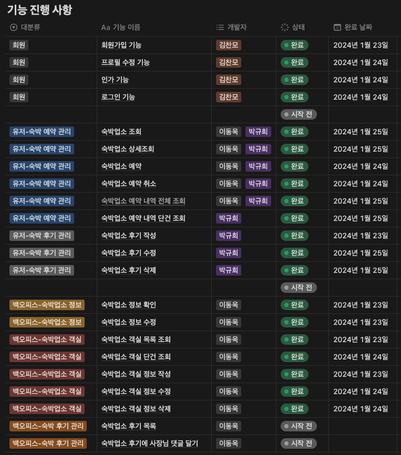Select 백오피스-숙박업소 객실 tag in 객실 목록 조회 row
The image size is (401, 455).
[47, 340]
